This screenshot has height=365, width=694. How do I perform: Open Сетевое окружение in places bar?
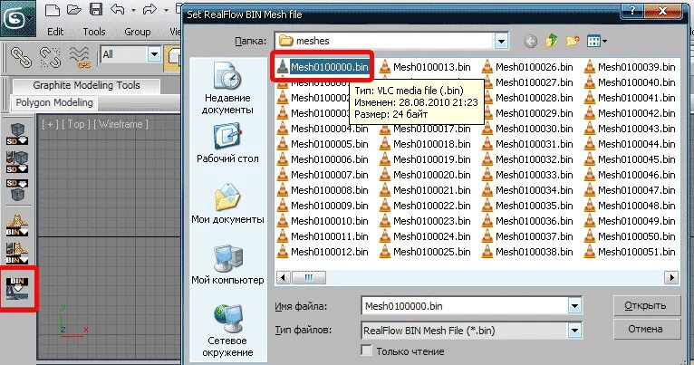(227, 331)
